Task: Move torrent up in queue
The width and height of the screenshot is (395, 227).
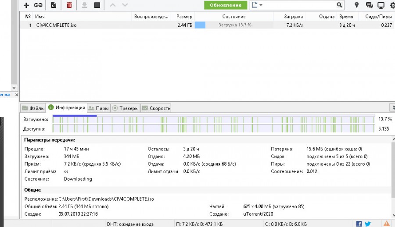Action: [x=113, y=5]
